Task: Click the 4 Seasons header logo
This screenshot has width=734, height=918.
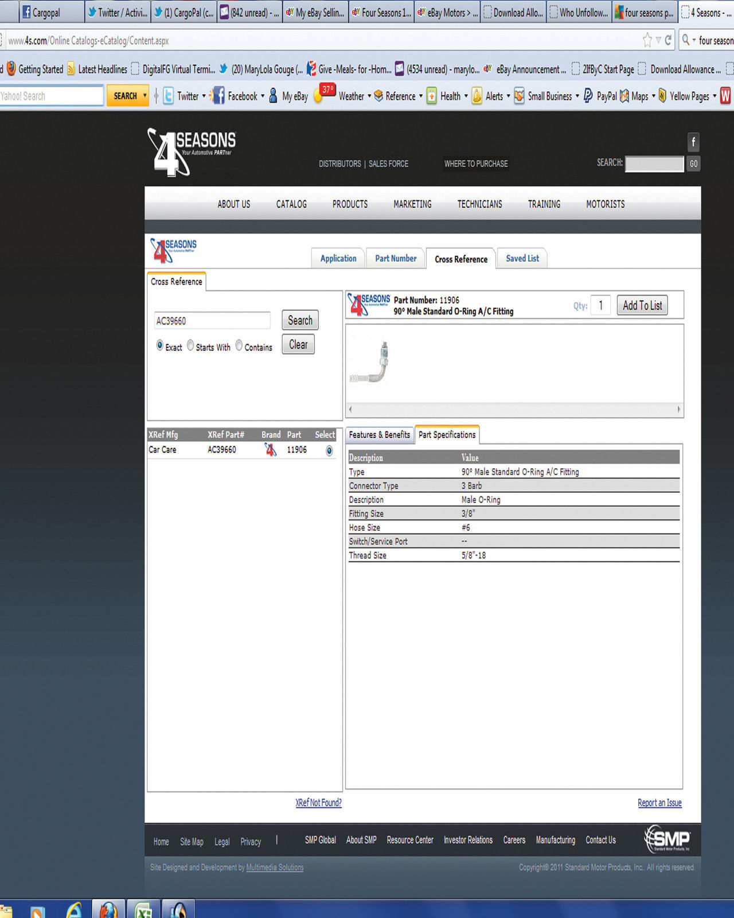Action: pyautogui.click(x=191, y=151)
